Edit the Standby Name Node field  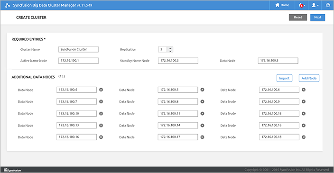coord(178,61)
